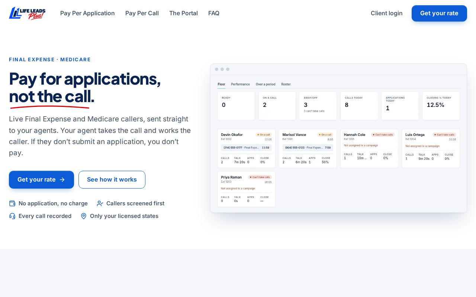The height and width of the screenshot is (297, 476).
Task: Open the FAQ nav link
Action: tap(214, 13)
